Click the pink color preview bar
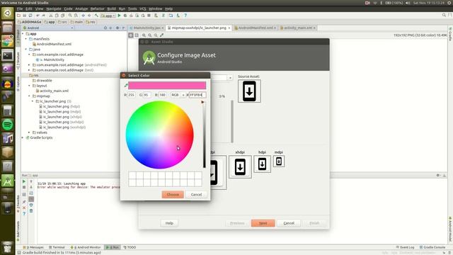The height and width of the screenshot is (255, 453). (x=167, y=85)
